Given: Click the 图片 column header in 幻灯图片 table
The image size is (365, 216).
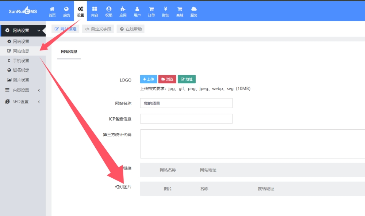Looking at the screenshot, I should (168, 189).
